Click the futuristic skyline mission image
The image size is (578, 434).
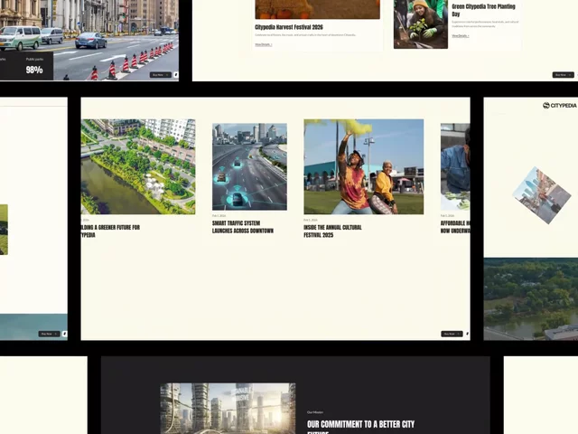click(x=228, y=409)
